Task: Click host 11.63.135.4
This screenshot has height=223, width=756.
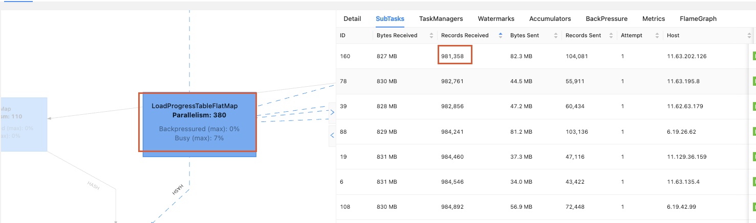Action: click(x=683, y=182)
